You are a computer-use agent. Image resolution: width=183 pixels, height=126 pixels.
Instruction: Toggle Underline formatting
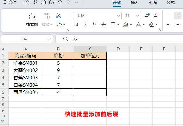[95, 24]
